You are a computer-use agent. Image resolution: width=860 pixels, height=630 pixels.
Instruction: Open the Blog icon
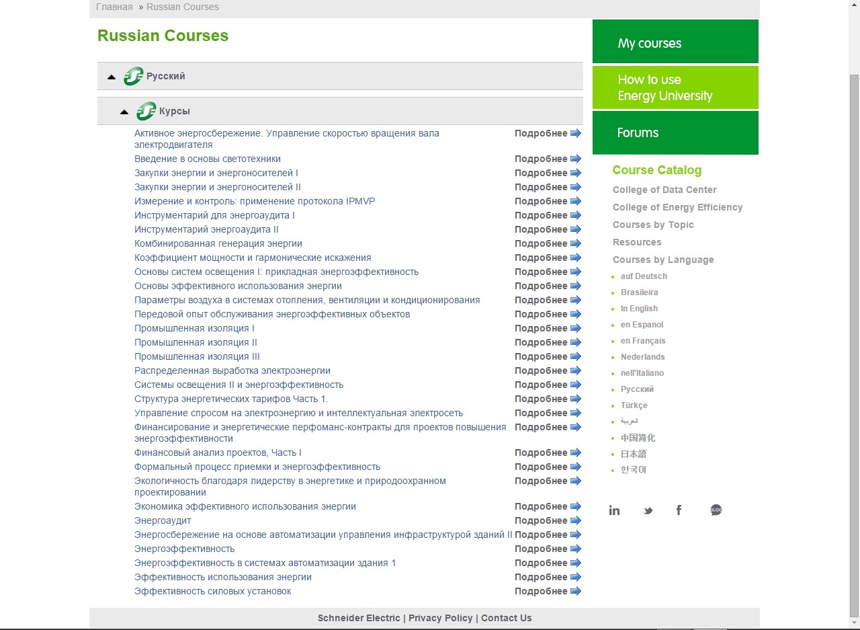716,510
